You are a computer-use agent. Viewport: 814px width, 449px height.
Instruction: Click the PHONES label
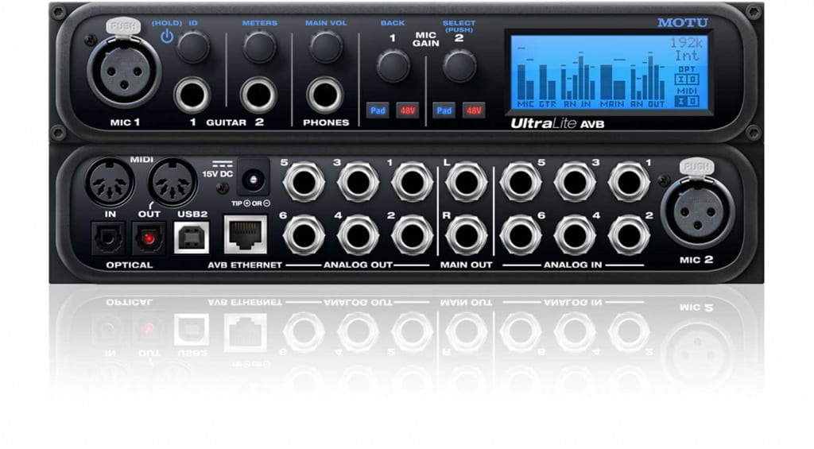click(326, 122)
